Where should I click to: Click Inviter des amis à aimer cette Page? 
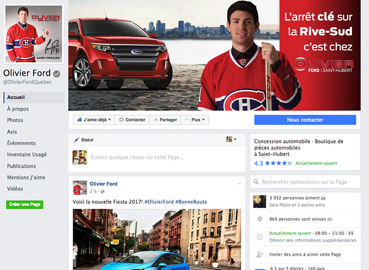305,255
